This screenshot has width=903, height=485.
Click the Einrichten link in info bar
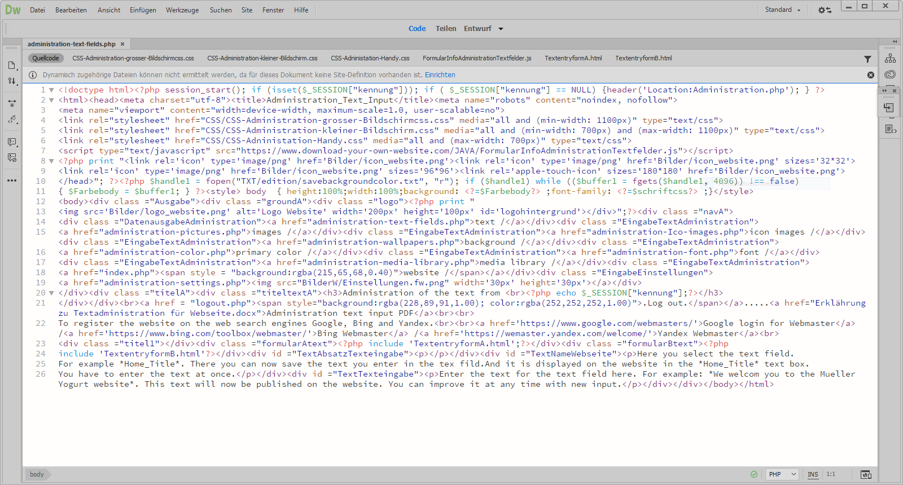(440, 75)
